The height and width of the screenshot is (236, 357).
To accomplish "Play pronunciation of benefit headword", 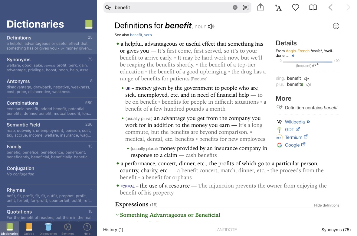I will (211, 27).
